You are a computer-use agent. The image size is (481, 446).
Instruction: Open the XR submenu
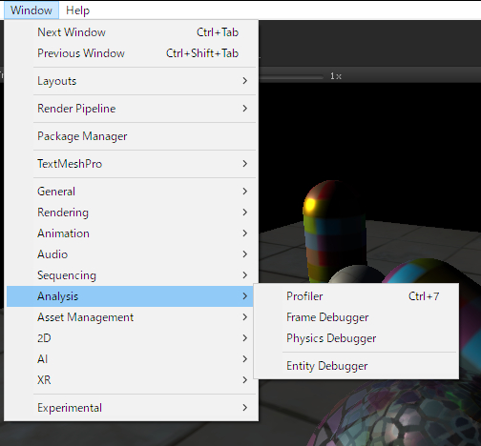pos(131,380)
